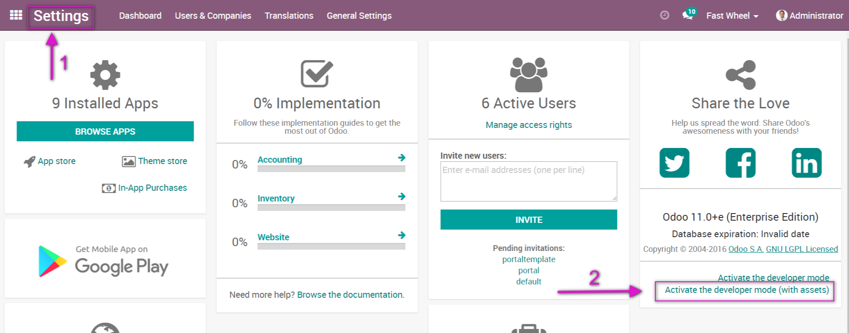Click the Inventory arrow icon
The image size is (849, 333).
click(402, 197)
